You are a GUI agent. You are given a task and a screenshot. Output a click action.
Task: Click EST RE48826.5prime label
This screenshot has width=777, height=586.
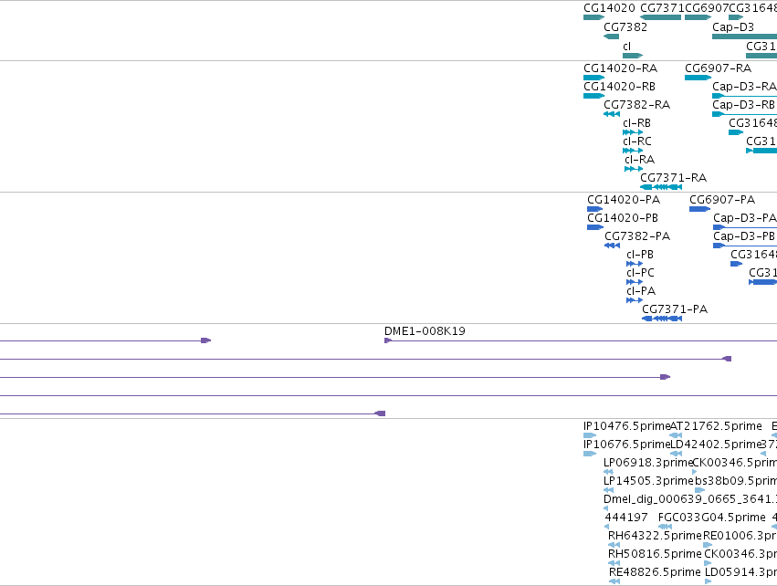pos(655,572)
